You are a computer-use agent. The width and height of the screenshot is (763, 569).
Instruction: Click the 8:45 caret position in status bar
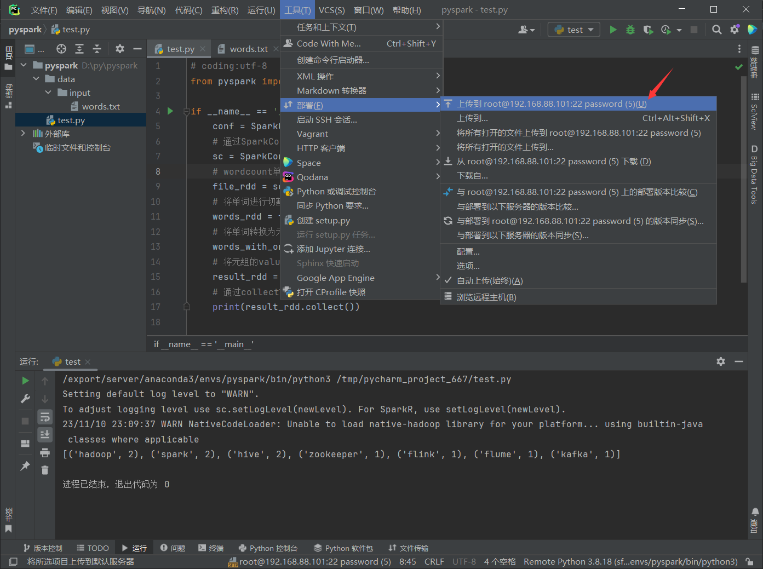(x=408, y=562)
